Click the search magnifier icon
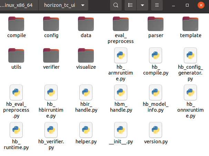209x156 pixels. (116, 5)
